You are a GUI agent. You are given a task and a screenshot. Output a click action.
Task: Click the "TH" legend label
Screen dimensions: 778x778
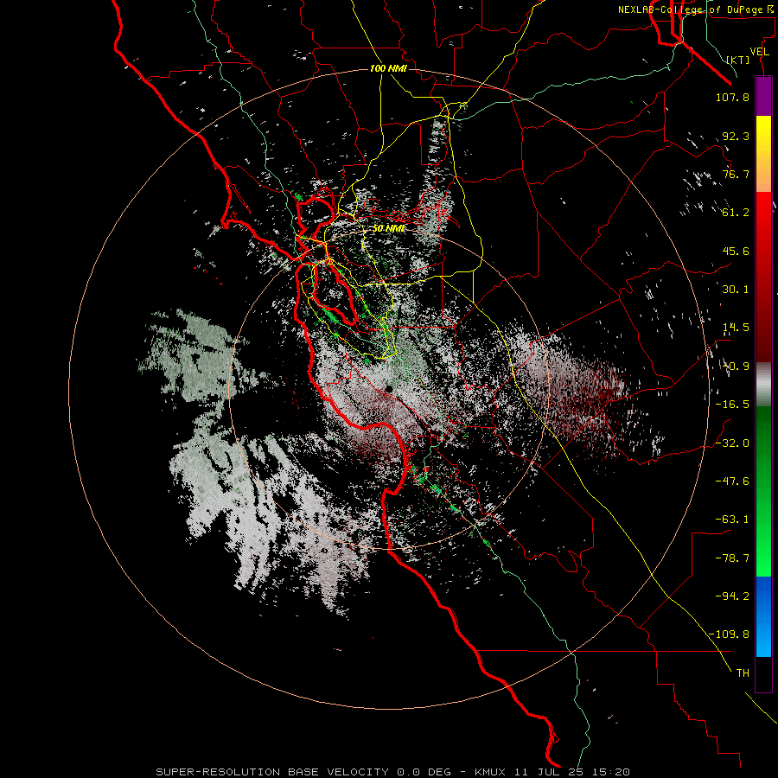pos(743,673)
